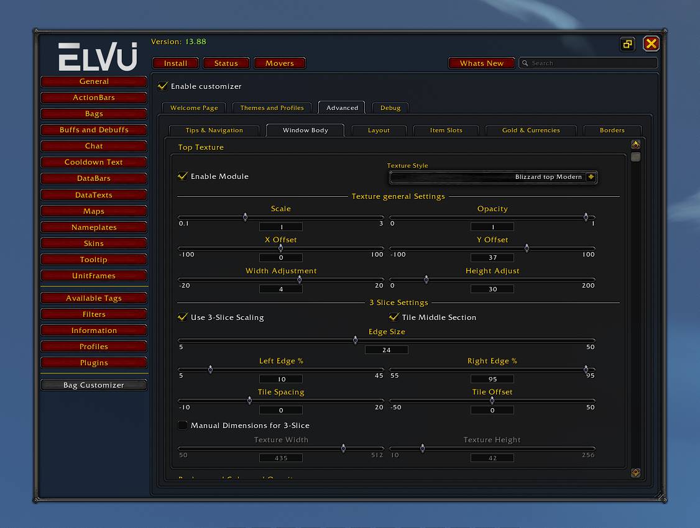The width and height of the screenshot is (700, 528).
Task: Uncheck Use 3-Slice Scaling
Action: [183, 317]
